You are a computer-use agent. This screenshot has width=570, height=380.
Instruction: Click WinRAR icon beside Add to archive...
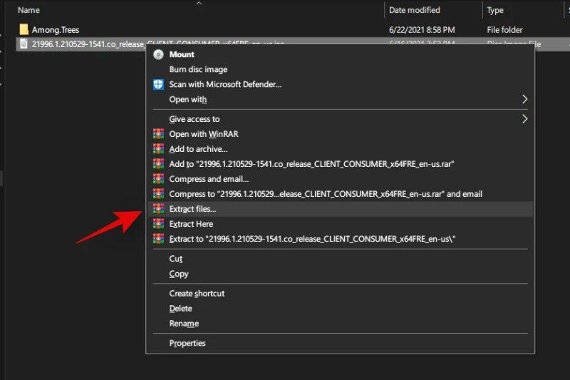(158, 149)
